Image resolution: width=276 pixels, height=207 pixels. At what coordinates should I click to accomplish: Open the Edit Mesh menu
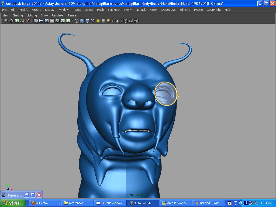coord(114,10)
